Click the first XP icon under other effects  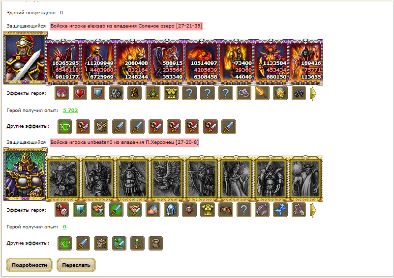(x=64, y=127)
